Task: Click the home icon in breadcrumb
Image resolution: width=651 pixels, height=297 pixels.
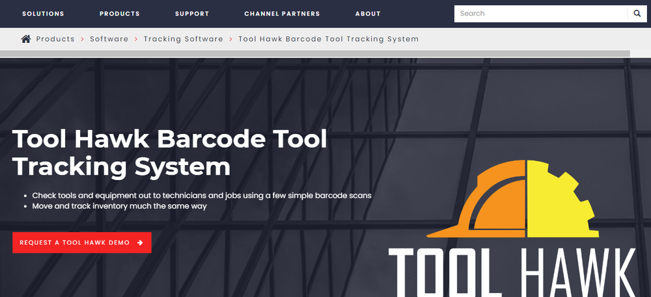Action: [26, 39]
